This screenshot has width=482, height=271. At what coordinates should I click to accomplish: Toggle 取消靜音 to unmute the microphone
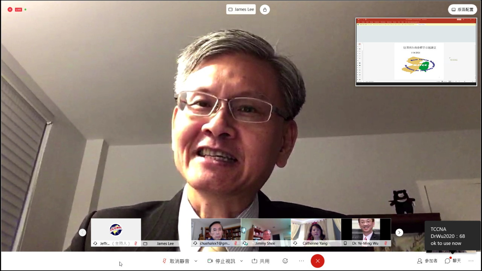(x=176, y=261)
